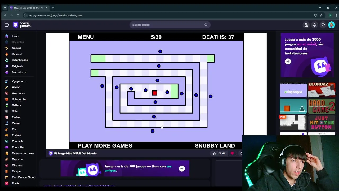The height and width of the screenshot is (191, 339).
Task: Click the red square player
Action: tap(155, 93)
